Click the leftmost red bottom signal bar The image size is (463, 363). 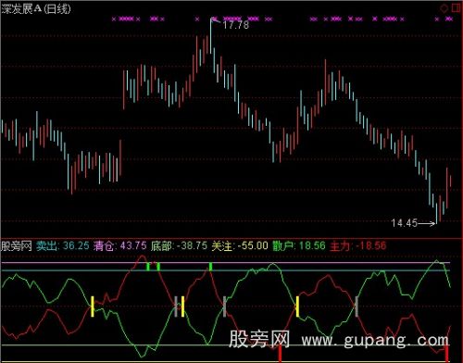(280, 354)
